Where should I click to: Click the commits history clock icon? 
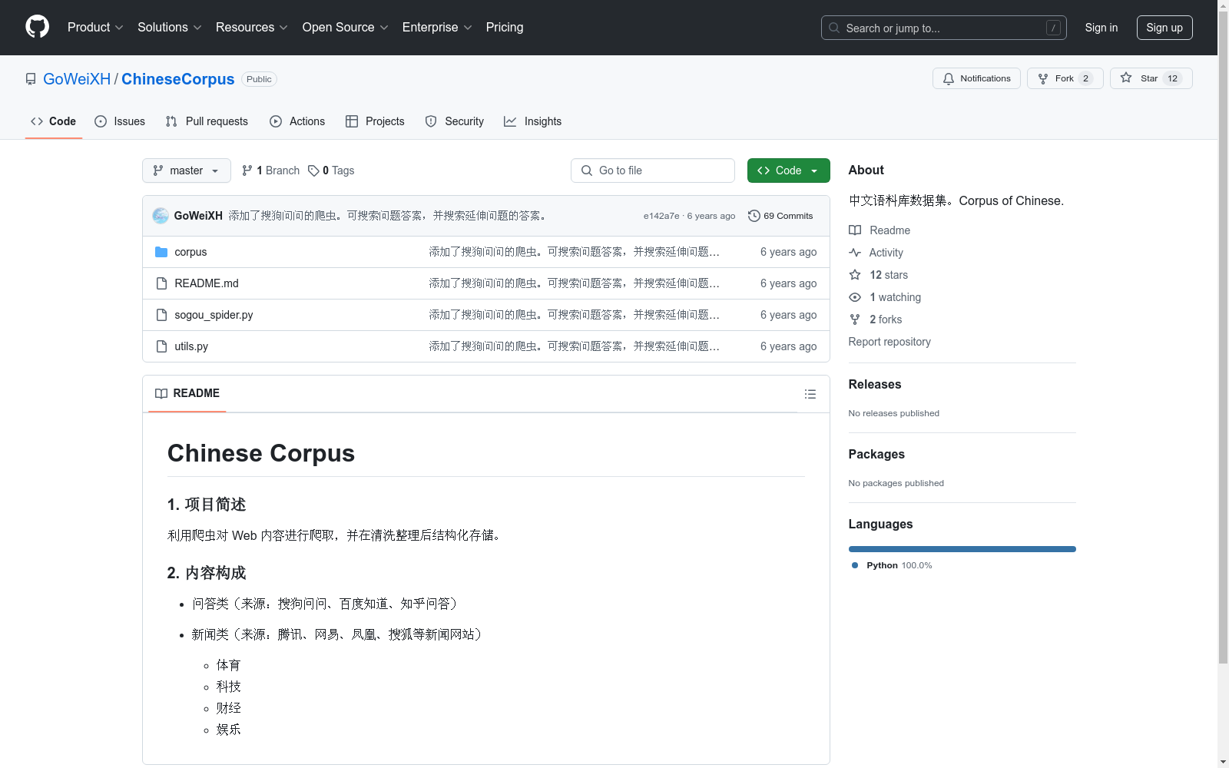754,216
